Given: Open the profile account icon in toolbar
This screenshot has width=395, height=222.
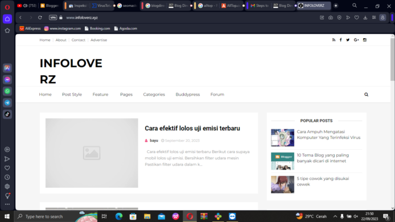Looking at the screenshot, I should point(382,18).
